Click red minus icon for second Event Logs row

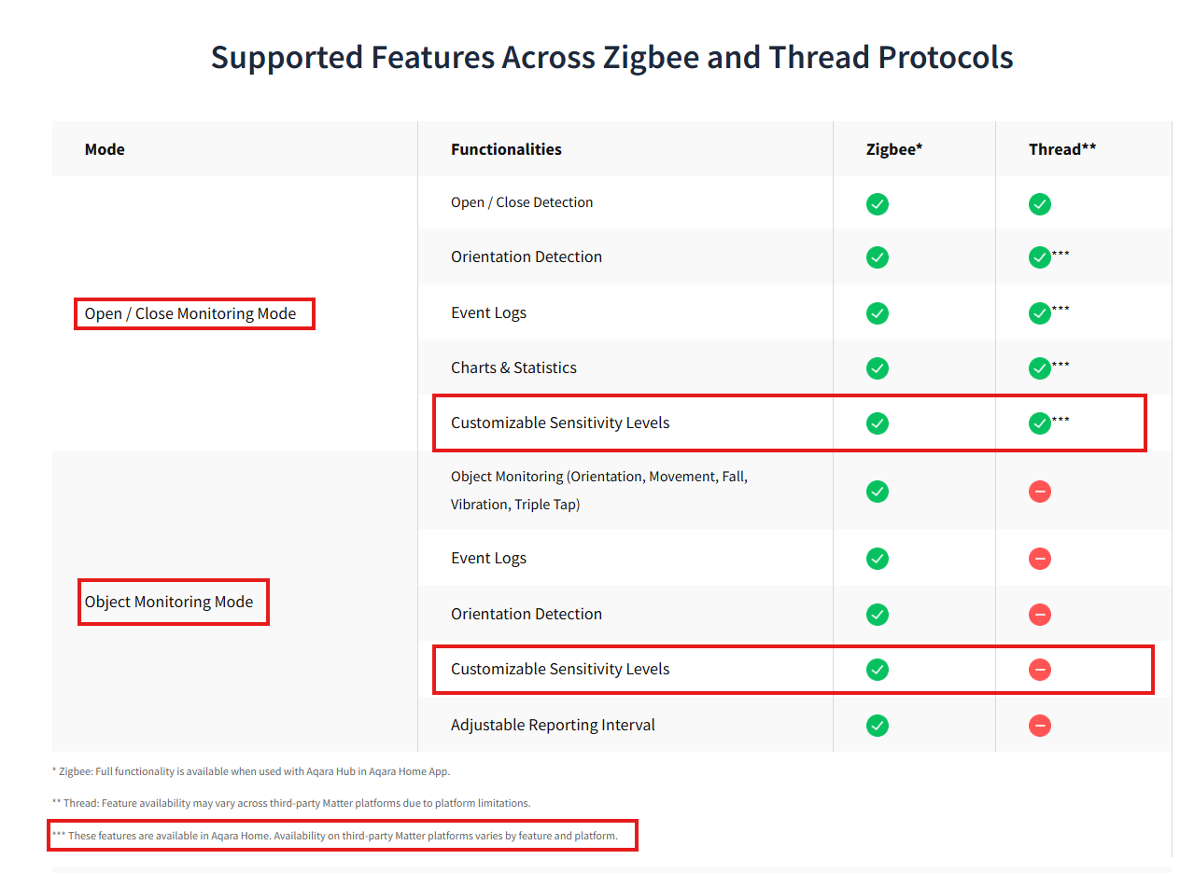point(1039,559)
